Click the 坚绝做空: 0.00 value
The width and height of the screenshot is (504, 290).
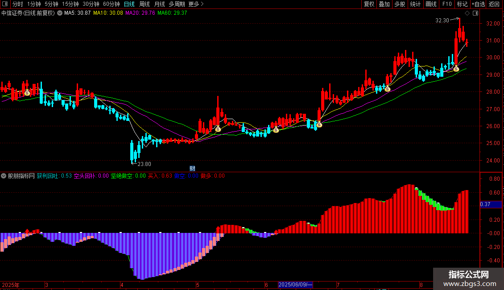(x=128, y=176)
